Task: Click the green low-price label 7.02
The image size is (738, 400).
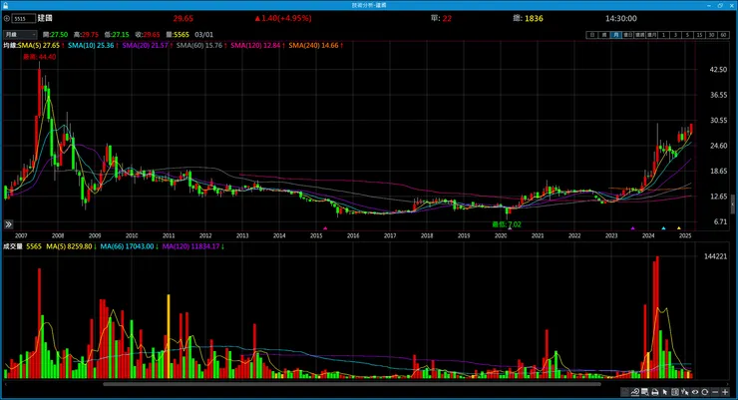Action: 507,224
